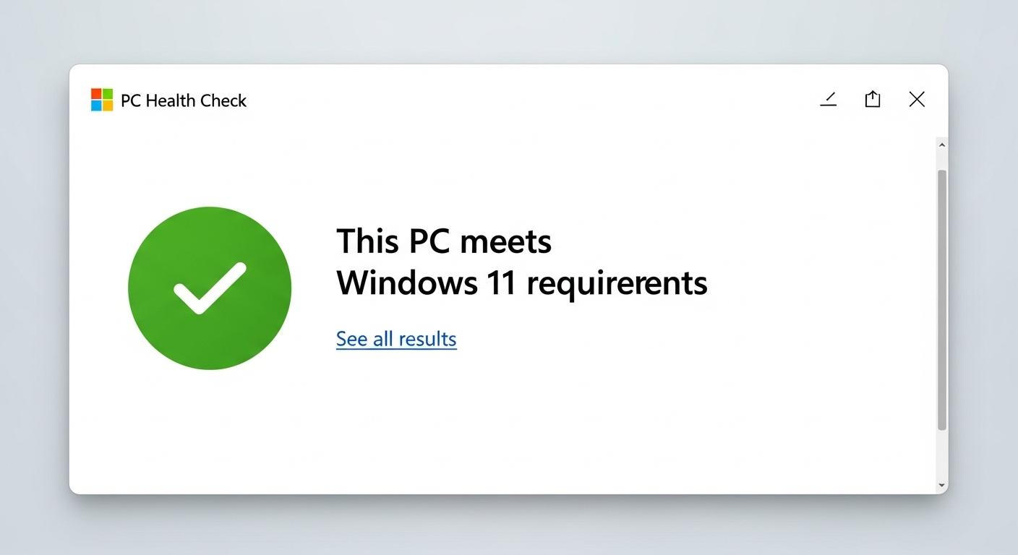Click the export icon with the upward arrow

click(872, 99)
